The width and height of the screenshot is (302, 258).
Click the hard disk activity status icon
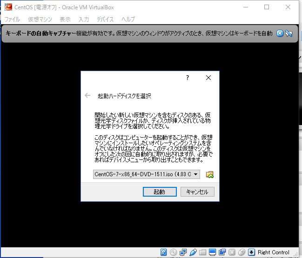click(x=163, y=252)
